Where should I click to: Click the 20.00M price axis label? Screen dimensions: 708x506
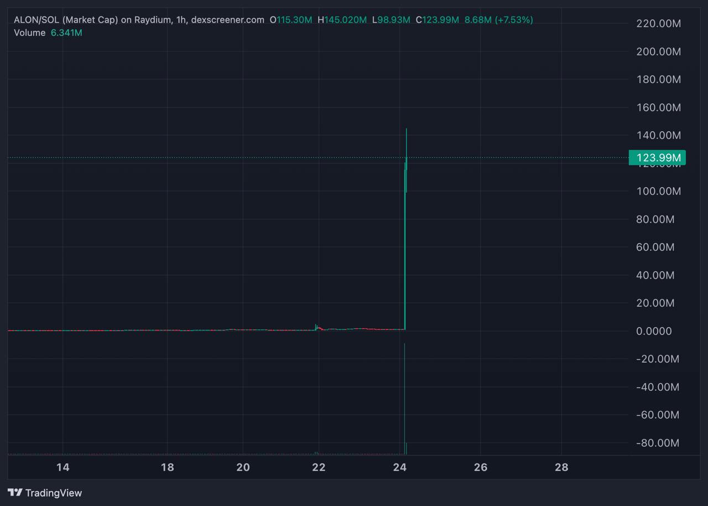point(655,303)
